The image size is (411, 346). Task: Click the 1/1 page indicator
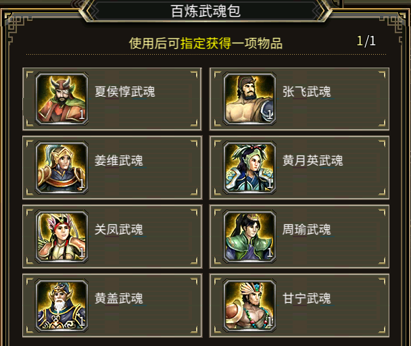366,41
